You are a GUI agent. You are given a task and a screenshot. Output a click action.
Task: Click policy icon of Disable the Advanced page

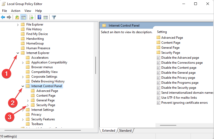coord(158,58)
